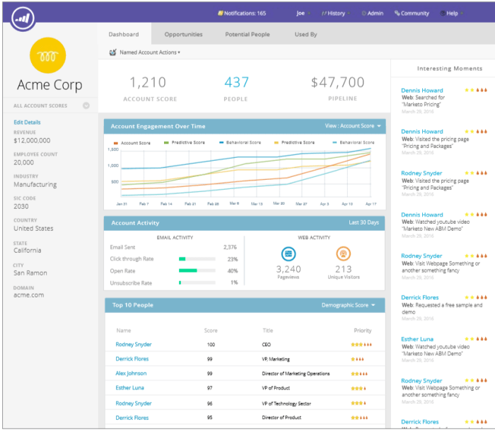Open the Potential People tab
The image size is (495, 432).
[x=247, y=34]
